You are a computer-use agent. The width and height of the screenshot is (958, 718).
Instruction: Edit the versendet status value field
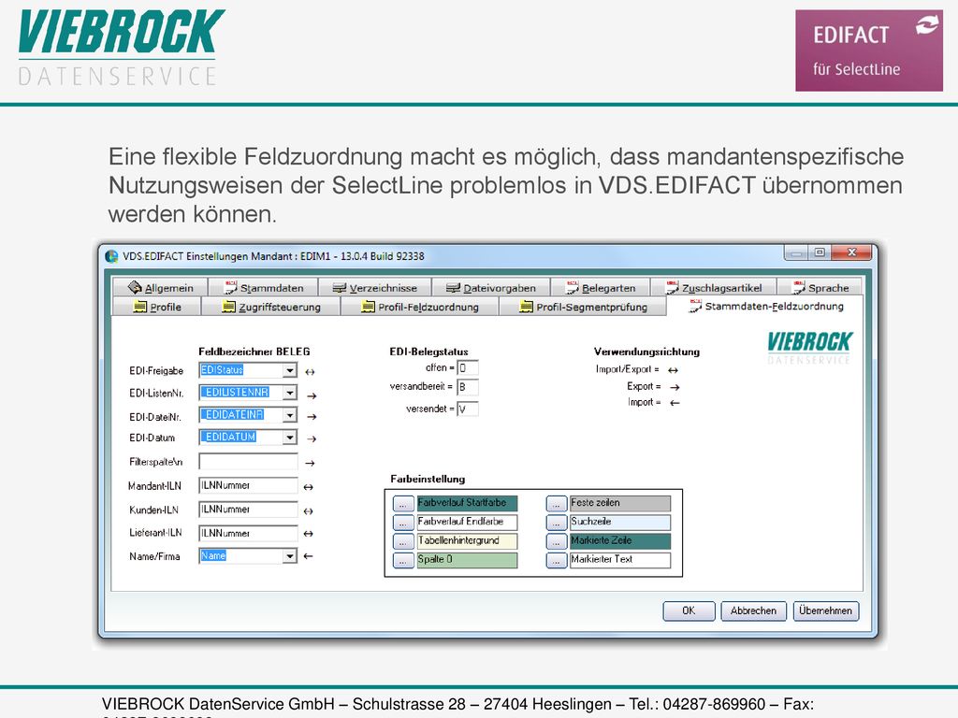[468, 409]
